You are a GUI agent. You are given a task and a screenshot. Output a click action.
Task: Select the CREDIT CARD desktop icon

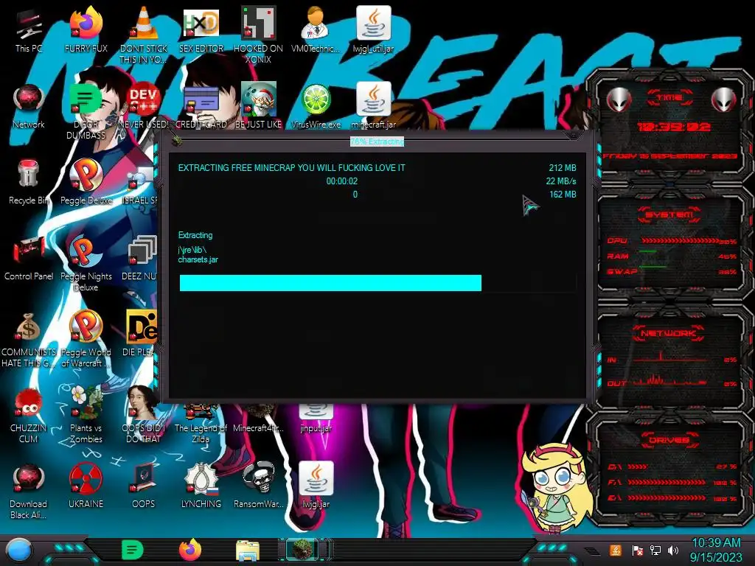201,106
